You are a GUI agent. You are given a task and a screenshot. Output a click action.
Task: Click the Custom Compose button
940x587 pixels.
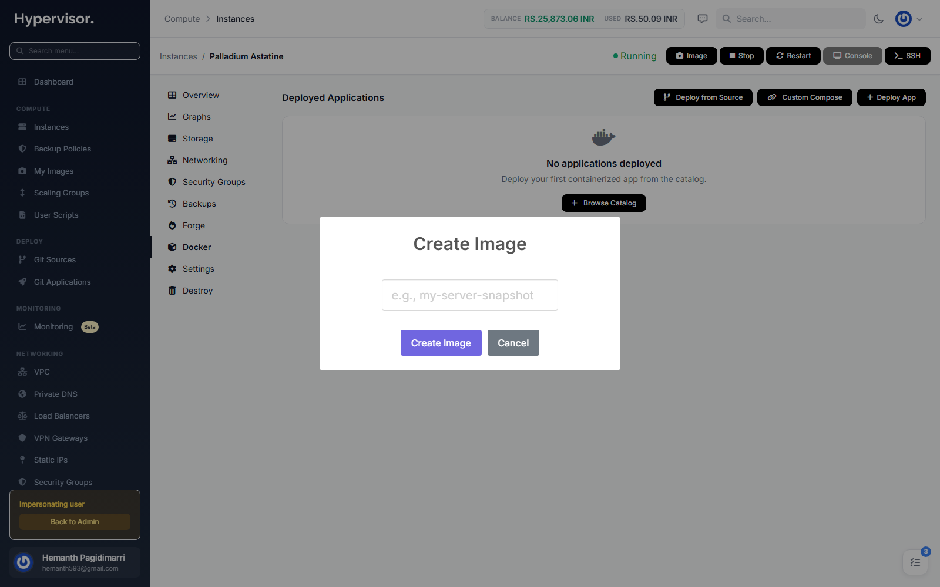click(805, 97)
